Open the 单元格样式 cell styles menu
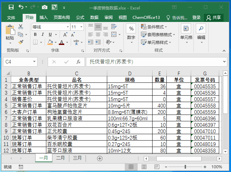The height and width of the screenshot is (172, 231). (156, 42)
